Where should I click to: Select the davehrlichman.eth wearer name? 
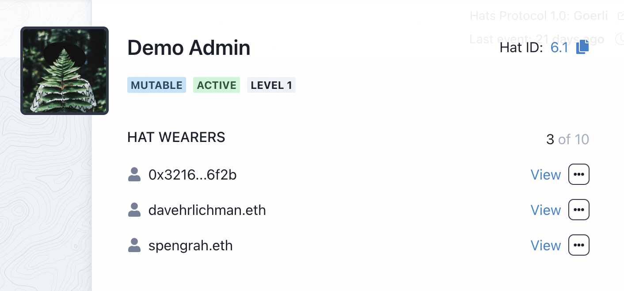point(207,210)
